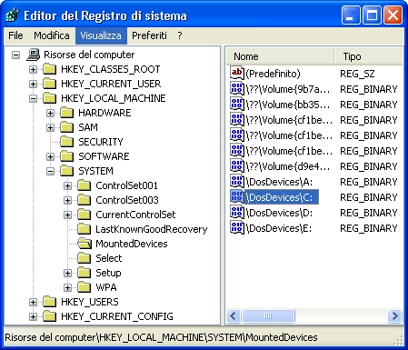This screenshot has height=350, width=408.
Task: Click the horizontal scrollbar right arrow
Action: 394,316
